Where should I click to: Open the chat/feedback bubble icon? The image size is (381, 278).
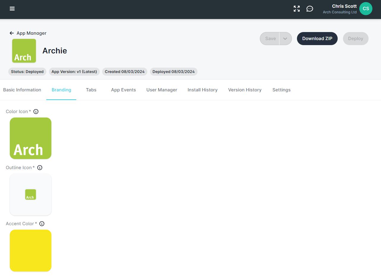[310, 9]
